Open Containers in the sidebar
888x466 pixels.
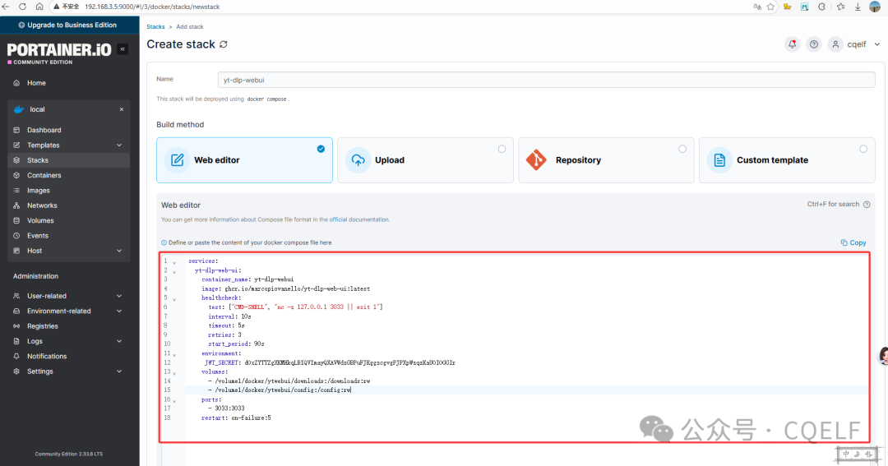point(44,175)
